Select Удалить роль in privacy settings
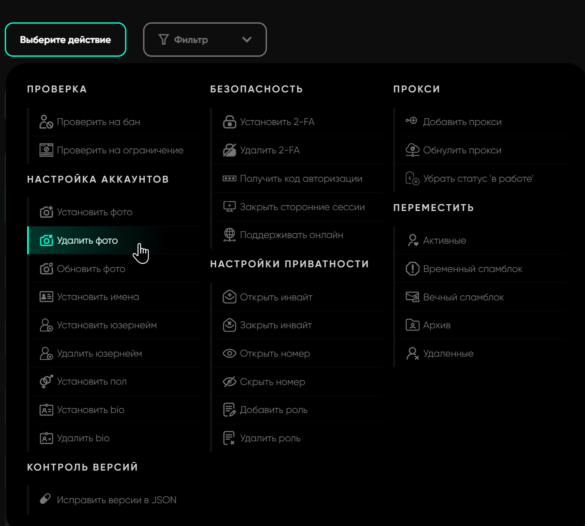This screenshot has width=585, height=526. 270,438
